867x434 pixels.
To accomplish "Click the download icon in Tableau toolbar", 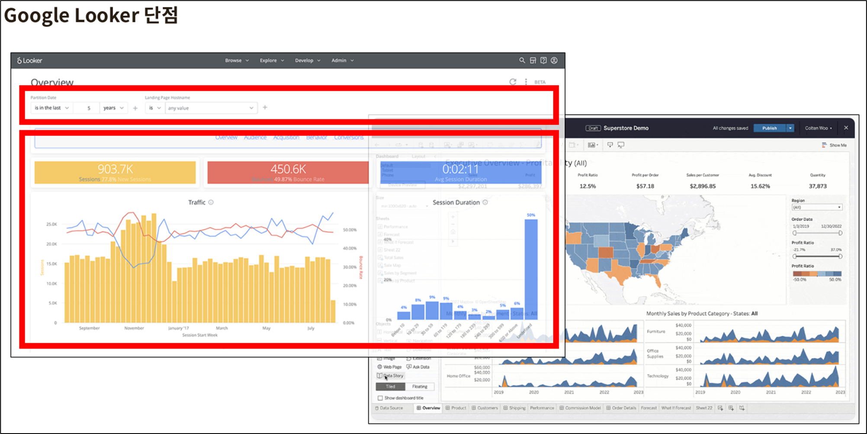I will pos(610,145).
